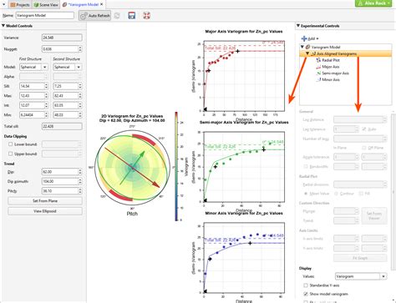396x303 pixels.
Task: Click the range handle on the Major Axis plot
Action: [237, 51]
